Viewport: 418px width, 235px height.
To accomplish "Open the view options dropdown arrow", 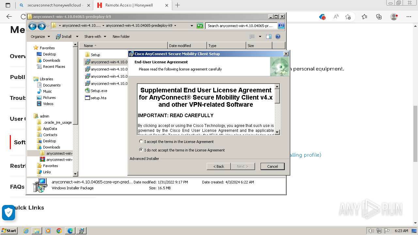I will (x=260, y=37).
